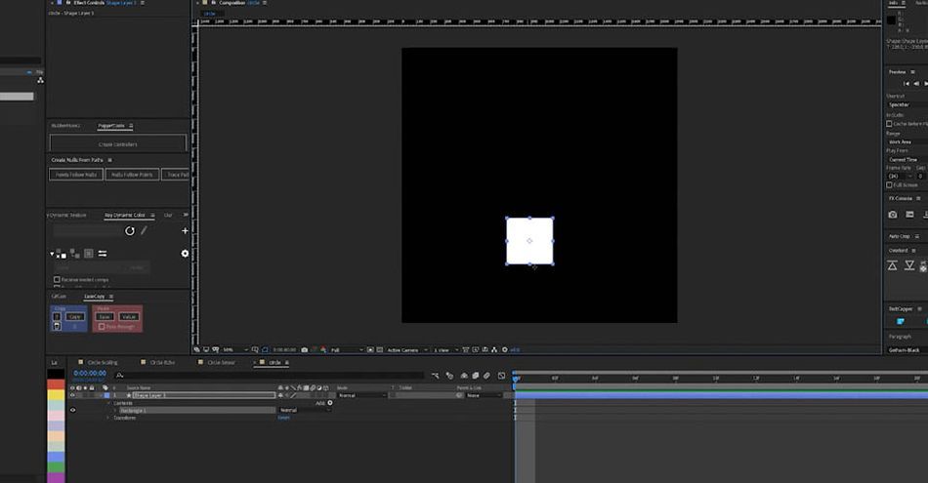The height and width of the screenshot is (483, 928).
Task: Hide Rectangle 1 with its eye toggle
Action: 73,410
